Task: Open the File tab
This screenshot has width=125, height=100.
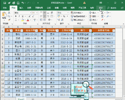Action: [5, 8]
